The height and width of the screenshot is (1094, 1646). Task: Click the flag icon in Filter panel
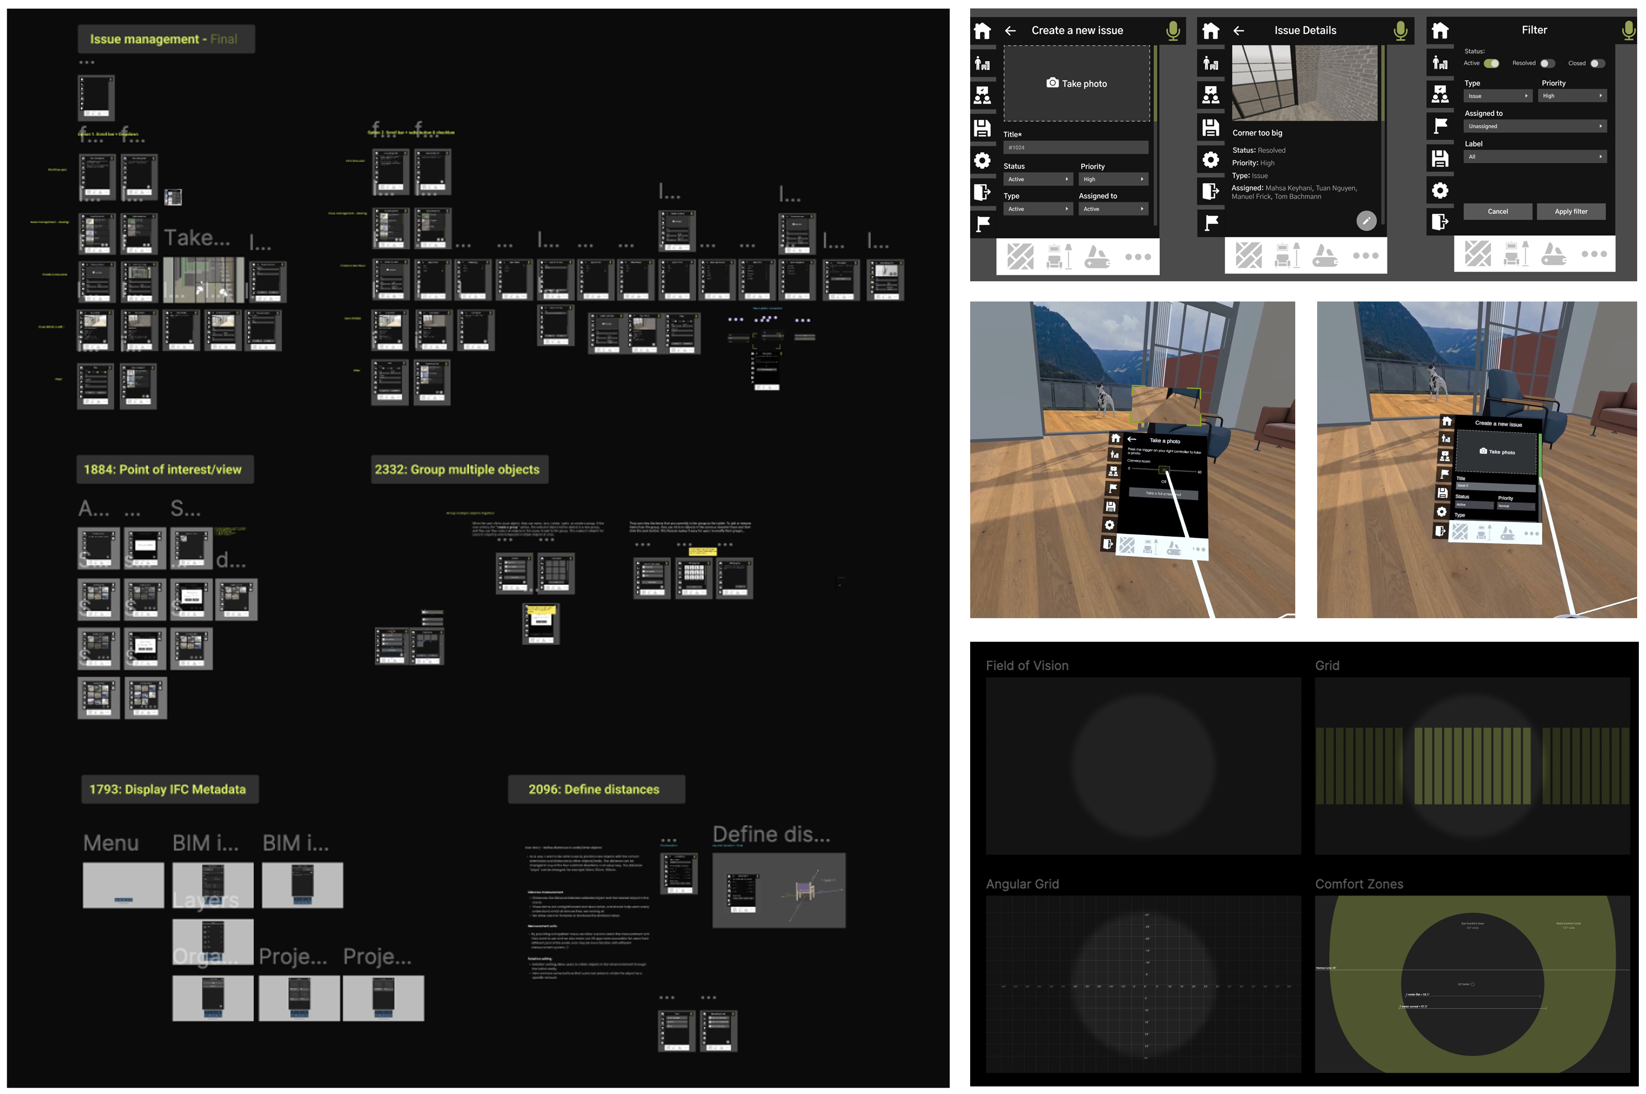click(x=1440, y=126)
